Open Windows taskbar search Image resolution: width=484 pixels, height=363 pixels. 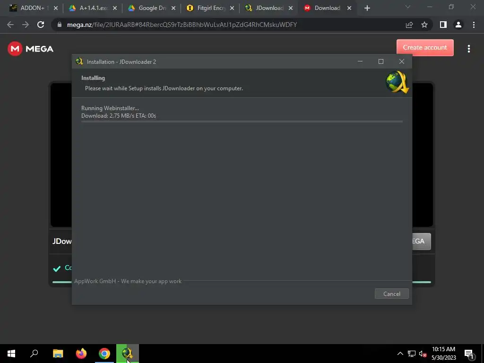pyautogui.click(x=34, y=354)
